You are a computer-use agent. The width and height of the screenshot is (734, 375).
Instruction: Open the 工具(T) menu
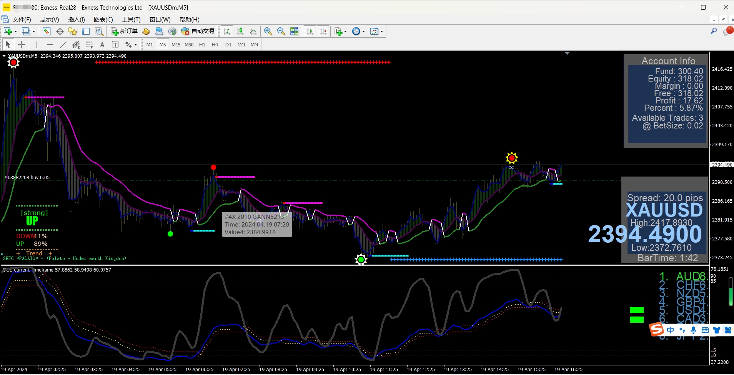pyautogui.click(x=131, y=20)
